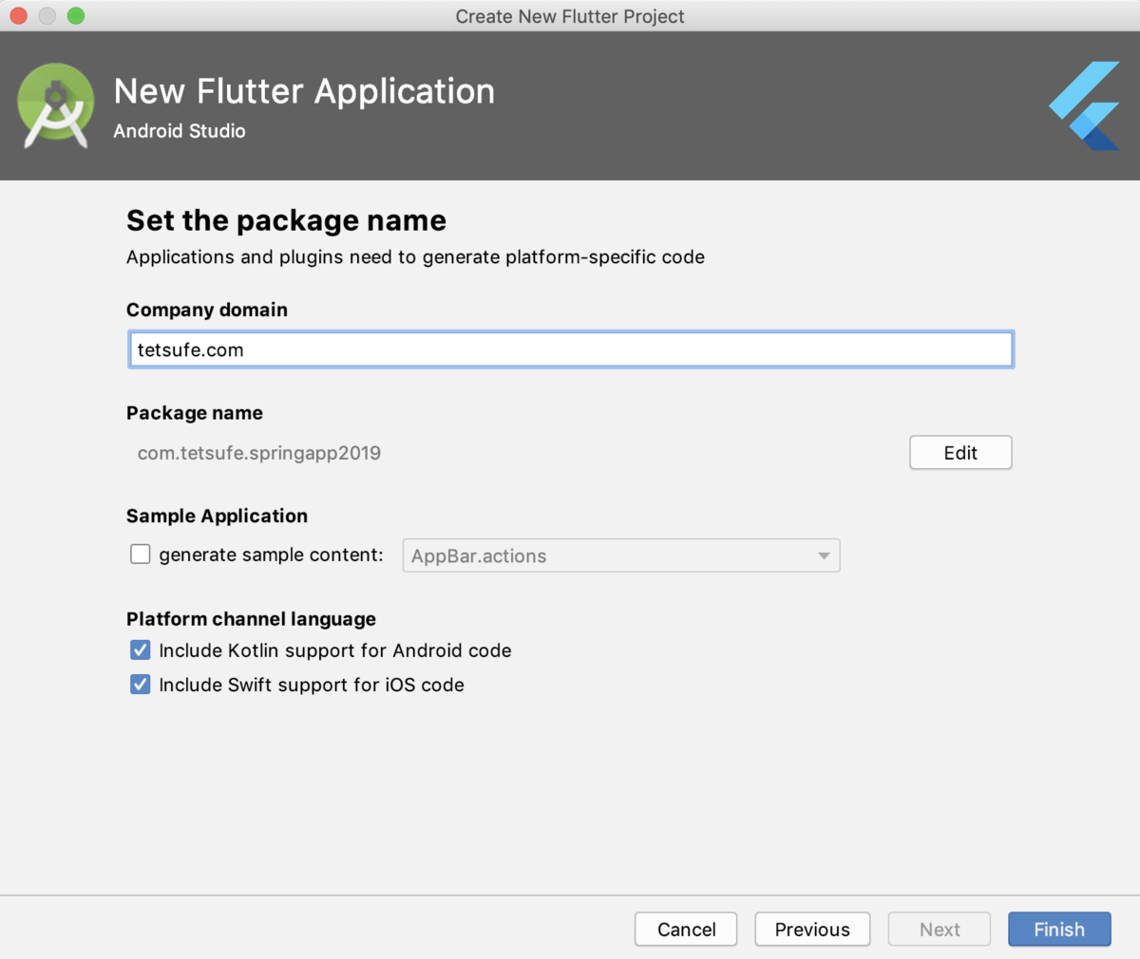The image size is (1140, 959).
Task: Go back with the Previous button
Action: [x=812, y=930]
